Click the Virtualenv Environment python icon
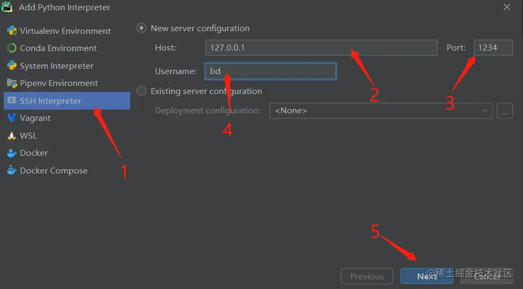The image size is (523, 289). (11, 31)
